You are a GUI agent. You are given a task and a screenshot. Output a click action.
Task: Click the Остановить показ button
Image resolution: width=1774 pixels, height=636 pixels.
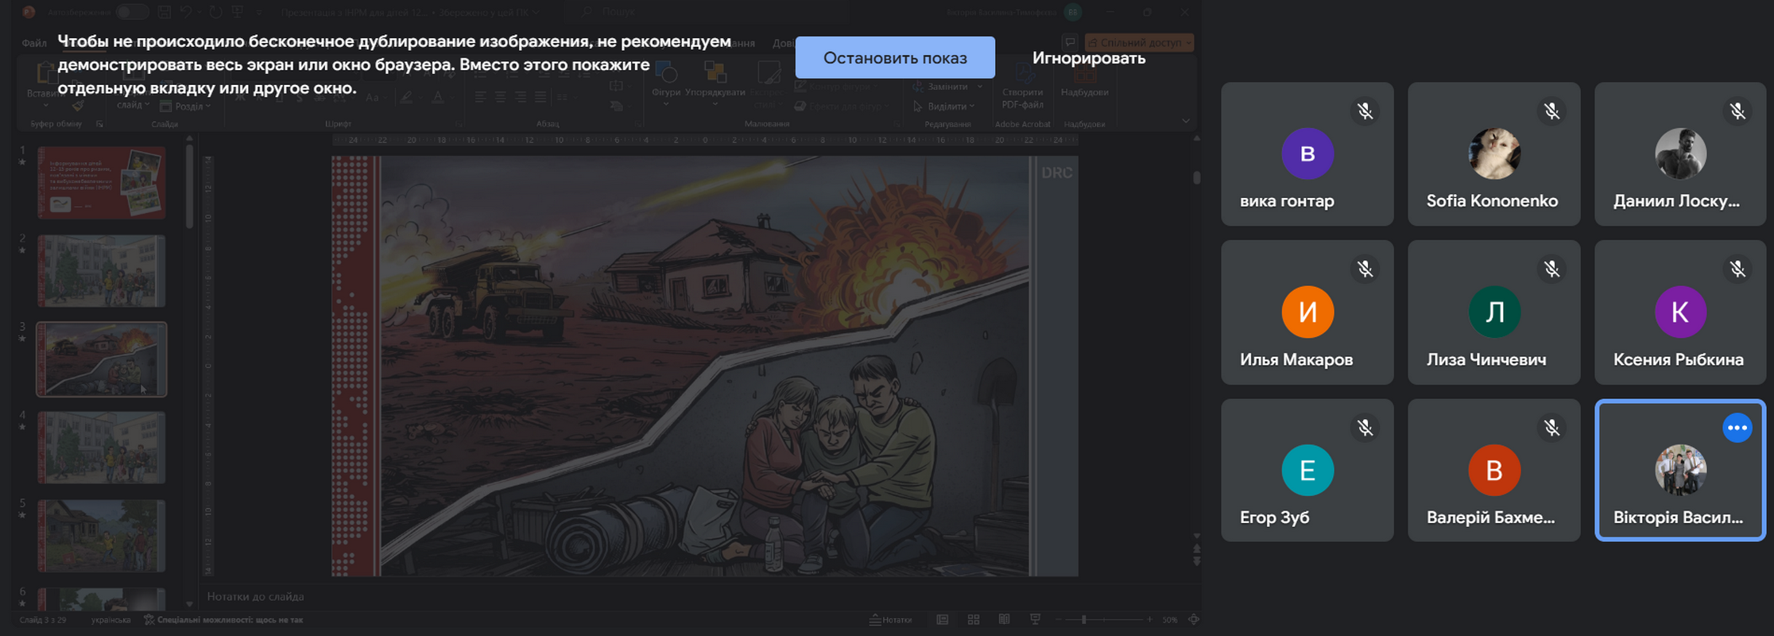(x=894, y=58)
